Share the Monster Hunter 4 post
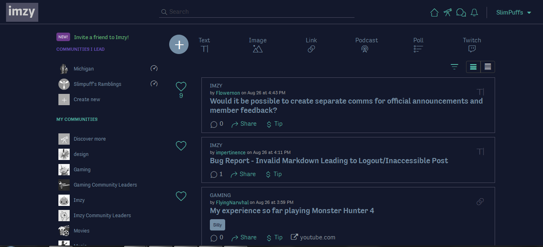This screenshot has width=543, height=247. click(244, 238)
